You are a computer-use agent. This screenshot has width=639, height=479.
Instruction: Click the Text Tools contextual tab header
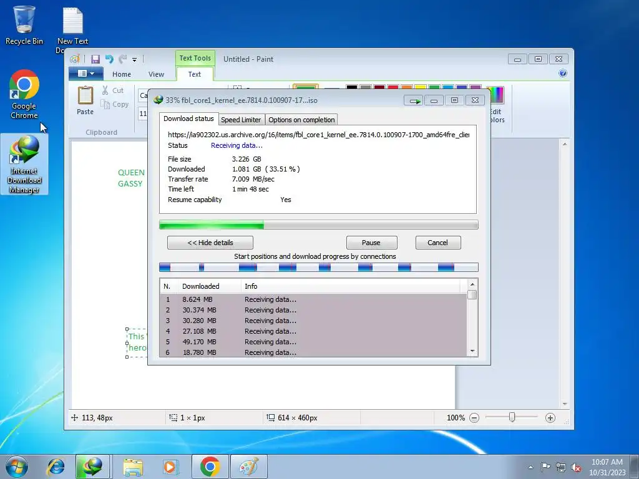click(195, 58)
